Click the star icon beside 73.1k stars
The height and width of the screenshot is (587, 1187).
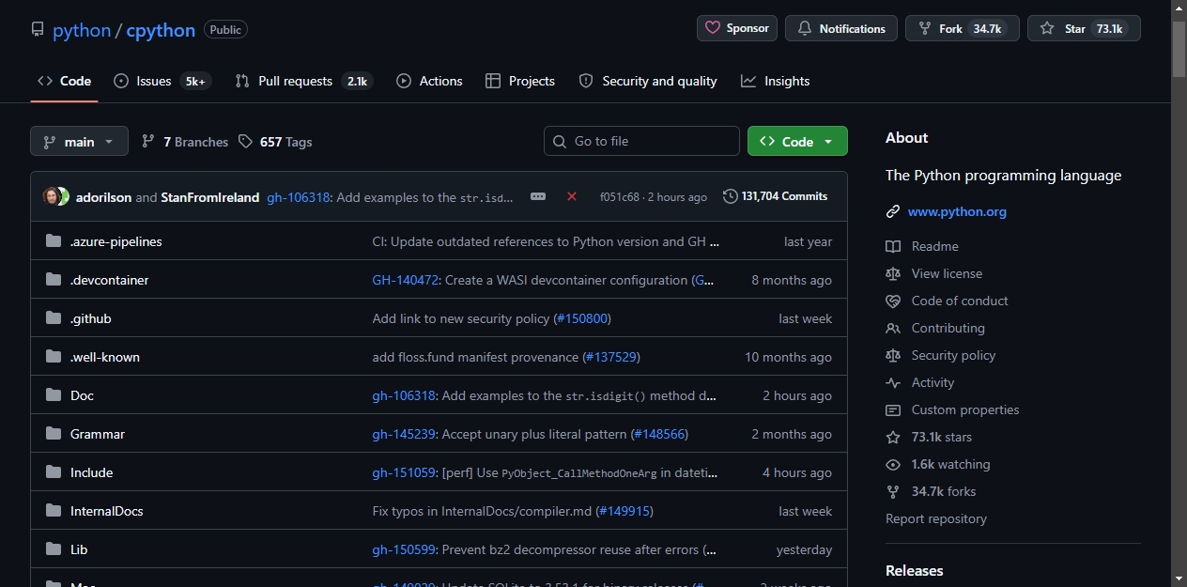(x=893, y=437)
